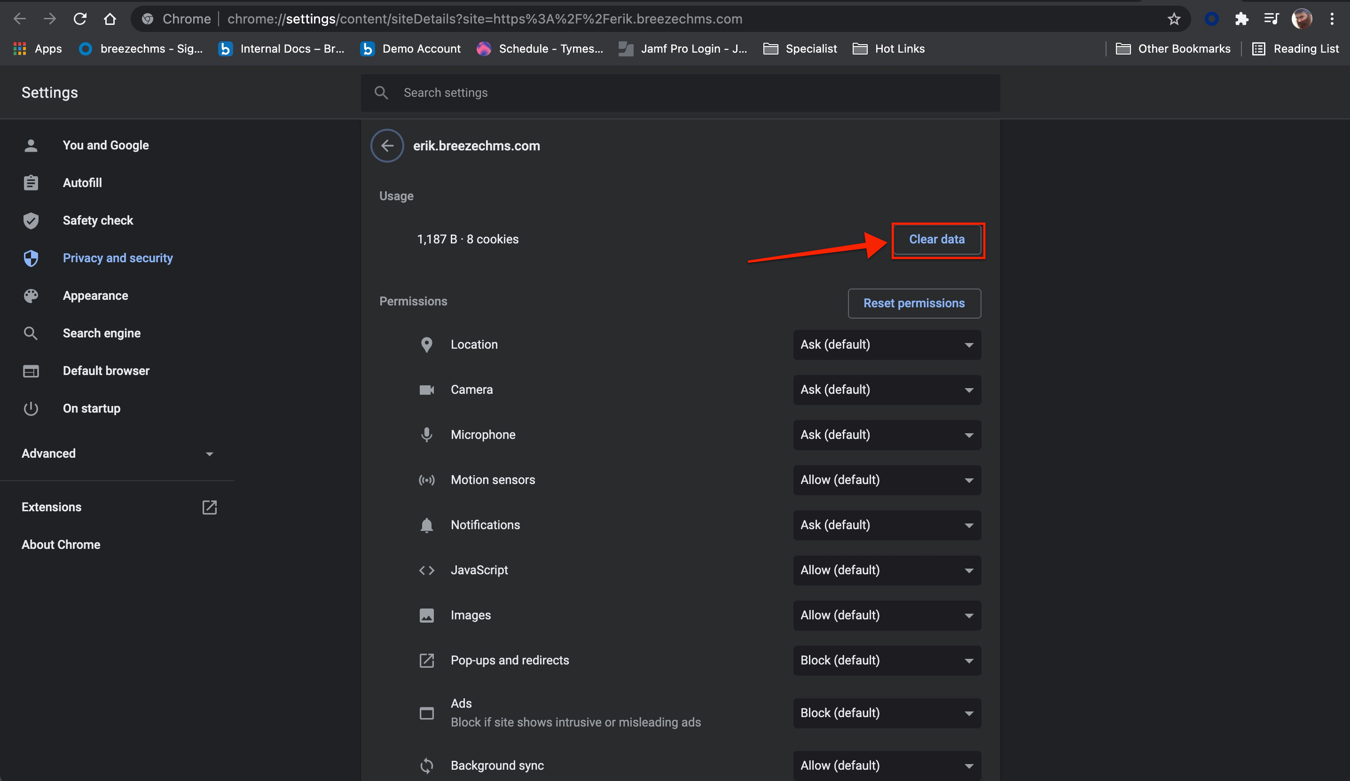
Task: Click the Clear data button
Action: [937, 240]
